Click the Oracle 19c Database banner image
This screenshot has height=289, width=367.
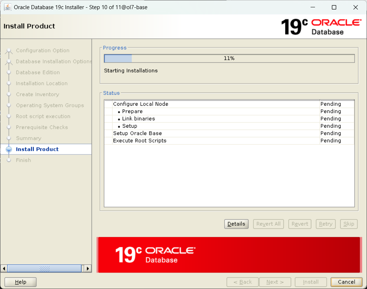click(x=229, y=255)
